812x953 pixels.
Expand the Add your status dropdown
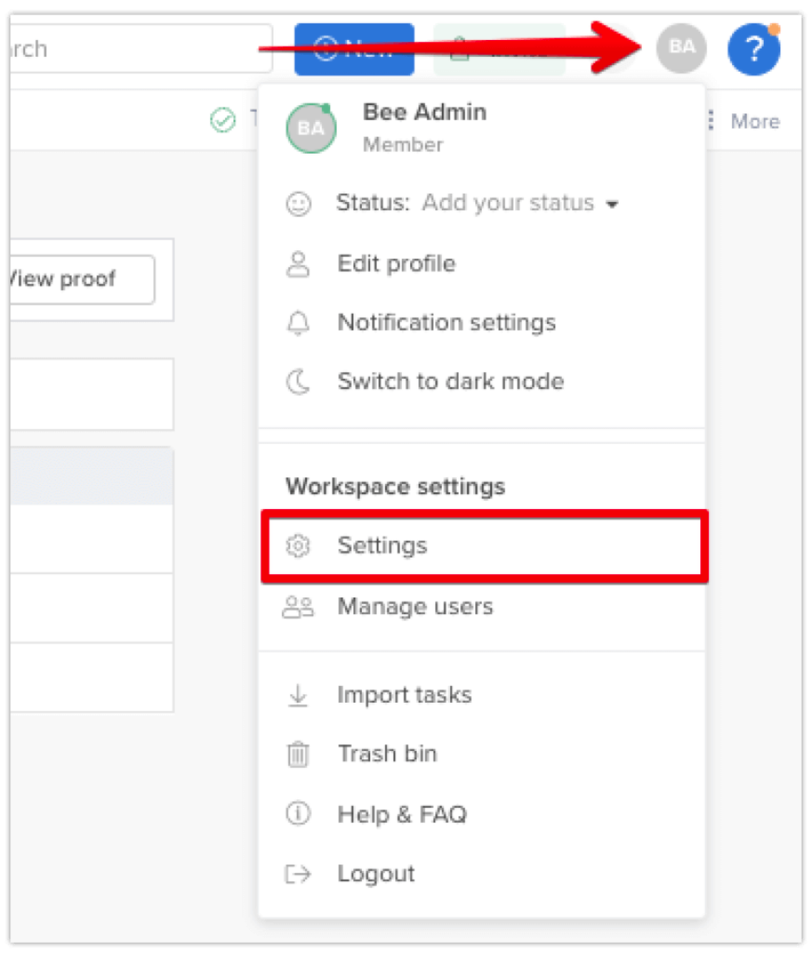click(523, 203)
